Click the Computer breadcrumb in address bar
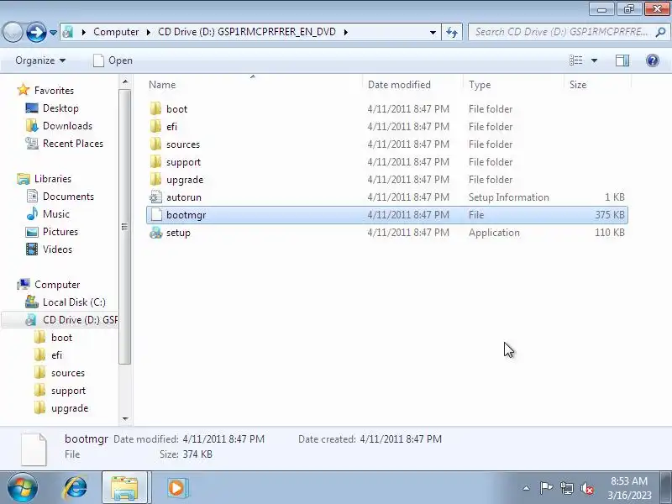Viewport: 672px width, 504px height. pyautogui.click(x=116, y=32)
